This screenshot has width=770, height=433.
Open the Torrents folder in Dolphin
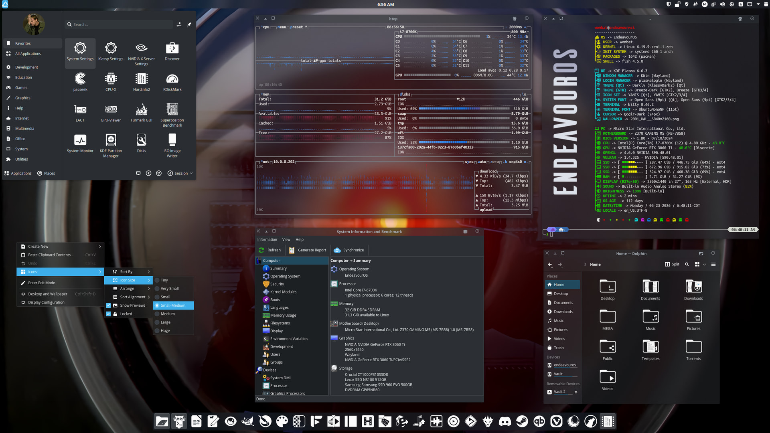coord(693,347)
